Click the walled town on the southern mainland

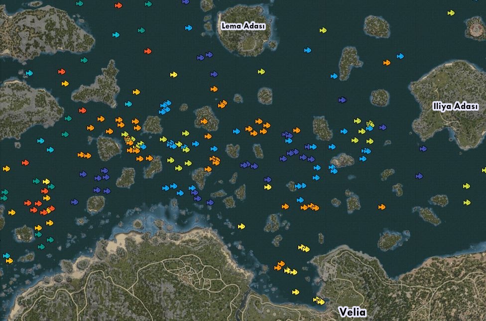[x=192, y=276]
